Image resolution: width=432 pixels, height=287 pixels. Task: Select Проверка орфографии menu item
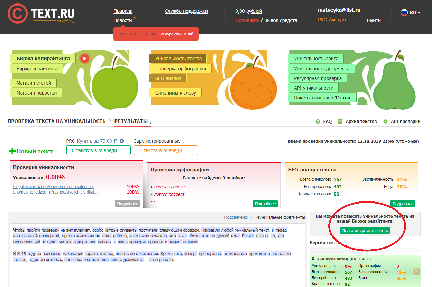[x=181, y=69]
